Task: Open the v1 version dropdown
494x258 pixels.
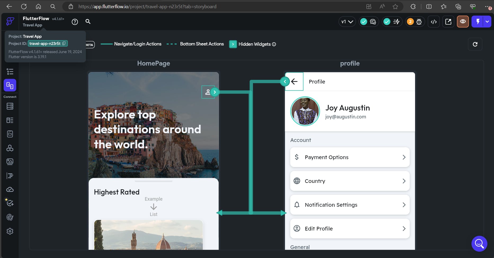Action: pos(347,22)
